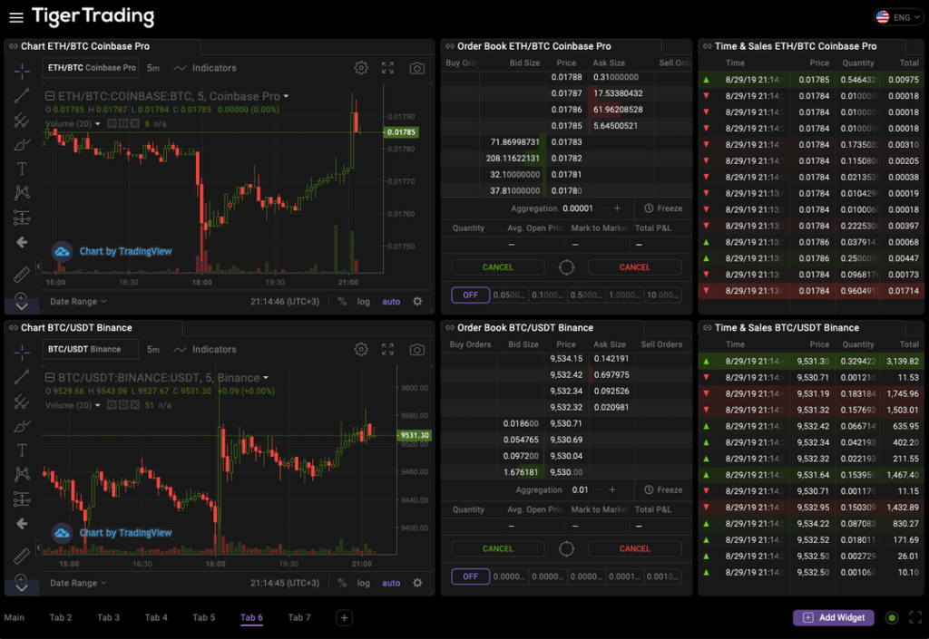The width and height of the screenshot is (929, 639).
Task: Select the text tool in ETH/BTC chart
Action: pyautogui.click(x=22, y=169)
